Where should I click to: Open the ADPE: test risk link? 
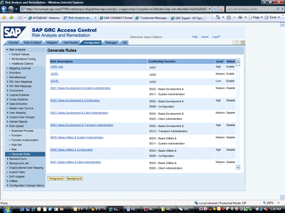[x=57, y=67]
